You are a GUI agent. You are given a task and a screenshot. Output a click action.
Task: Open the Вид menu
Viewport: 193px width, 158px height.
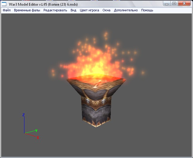click(74, 10)
